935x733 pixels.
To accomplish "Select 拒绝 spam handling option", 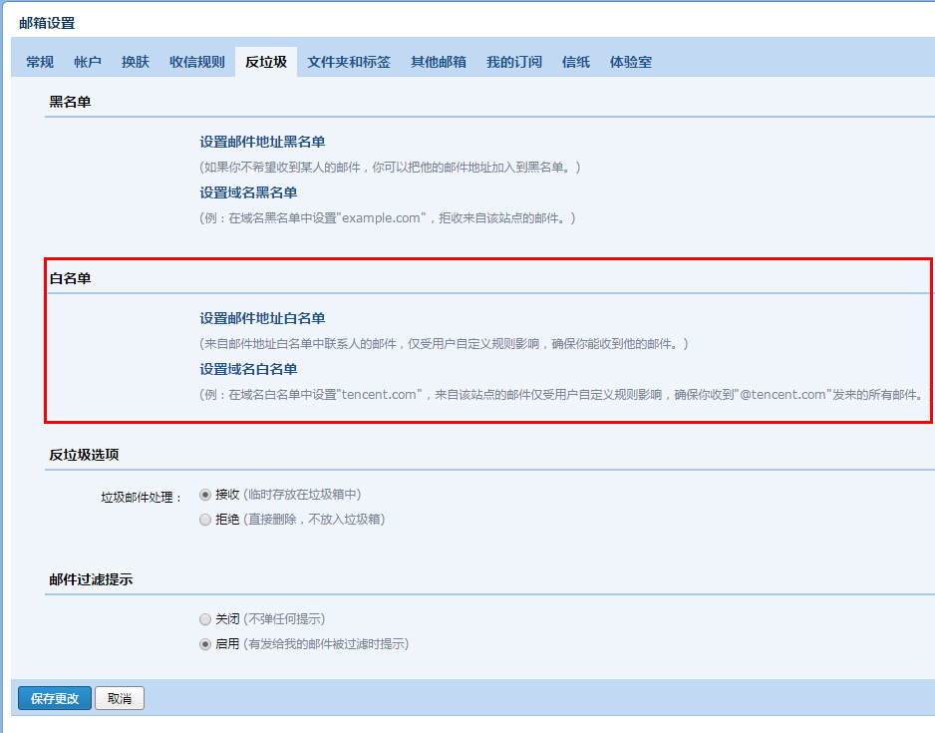I will tap(205, 520).
